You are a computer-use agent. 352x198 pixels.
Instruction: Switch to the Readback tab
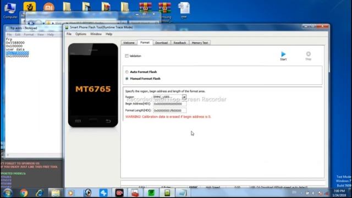(x=180, y=43)
